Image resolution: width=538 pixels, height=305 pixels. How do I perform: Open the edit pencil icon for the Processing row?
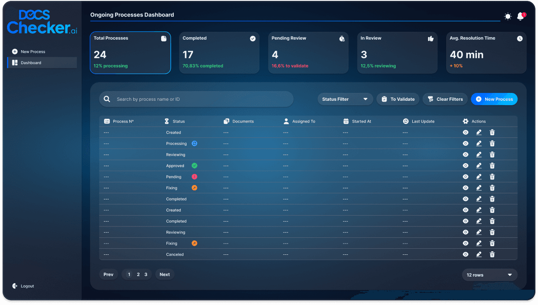coord(479,143)
